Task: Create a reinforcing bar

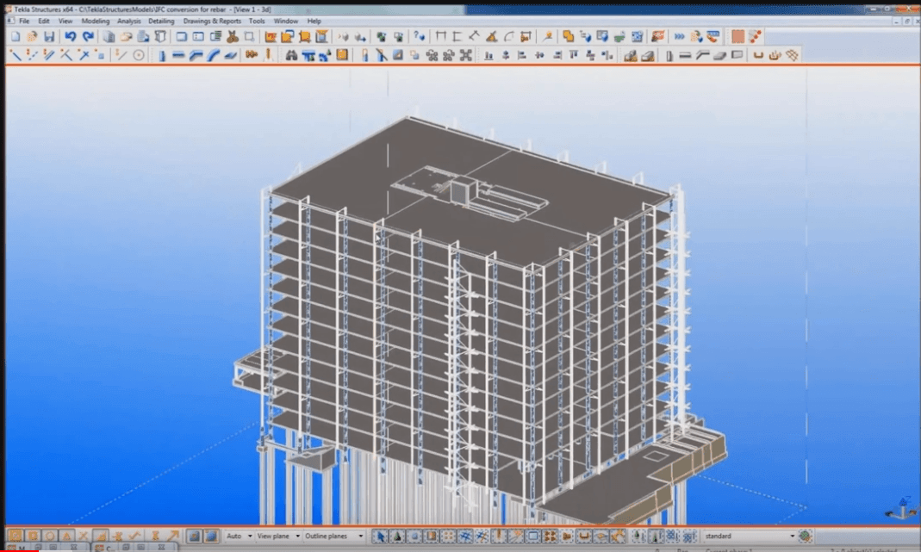Action: pyautogui.click(x=758, y=55)
